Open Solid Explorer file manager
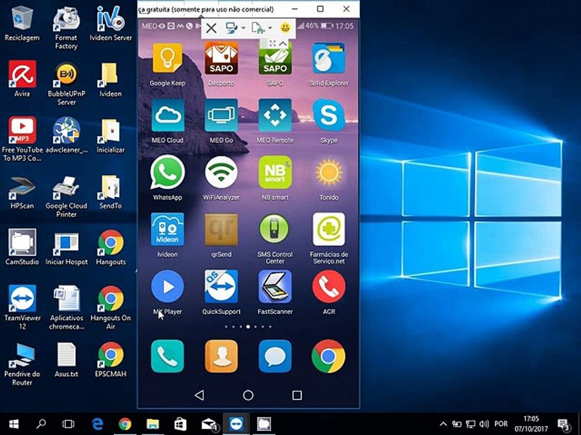Viewport: 581px width, 435px height. (x=329, y=59)
